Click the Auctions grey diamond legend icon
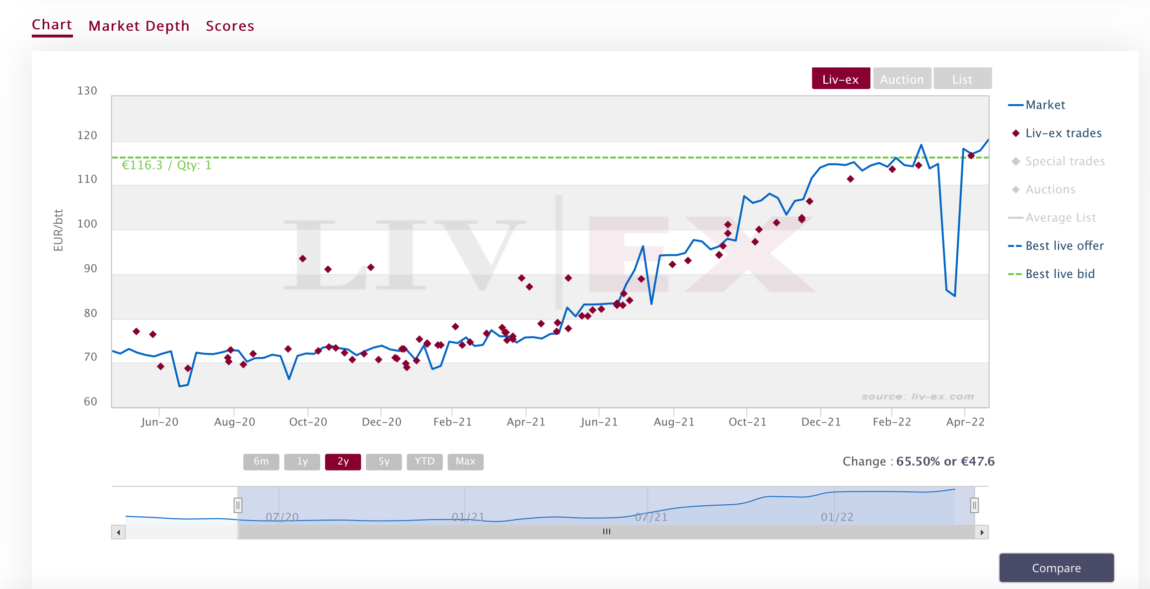Screen dimensions: 1150x589 point(1016,190)
